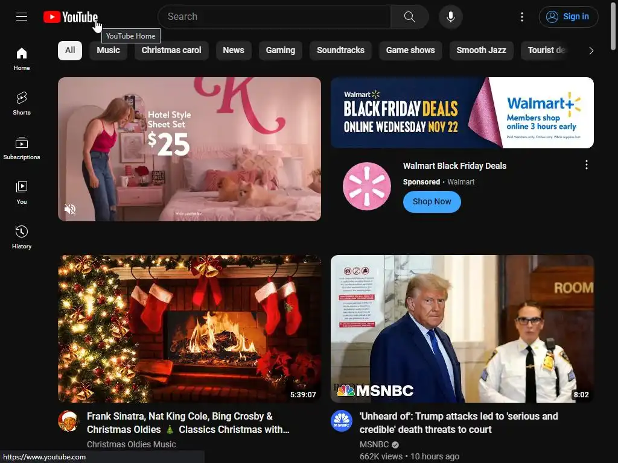The image size is (618, 463).
Task: Select the Soundtracks filter chip
Action: click(340, 51)
